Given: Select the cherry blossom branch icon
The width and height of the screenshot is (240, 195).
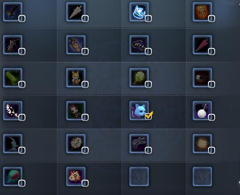Looking at the screenshot, I should pos(13,111).
